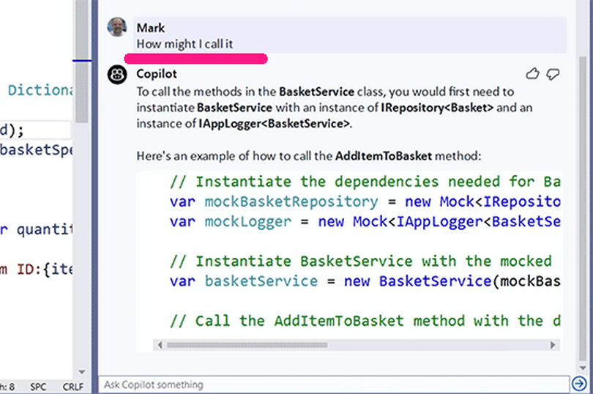Click the thumbs up icon on Copilot's reply

click(x=532, y=73)
